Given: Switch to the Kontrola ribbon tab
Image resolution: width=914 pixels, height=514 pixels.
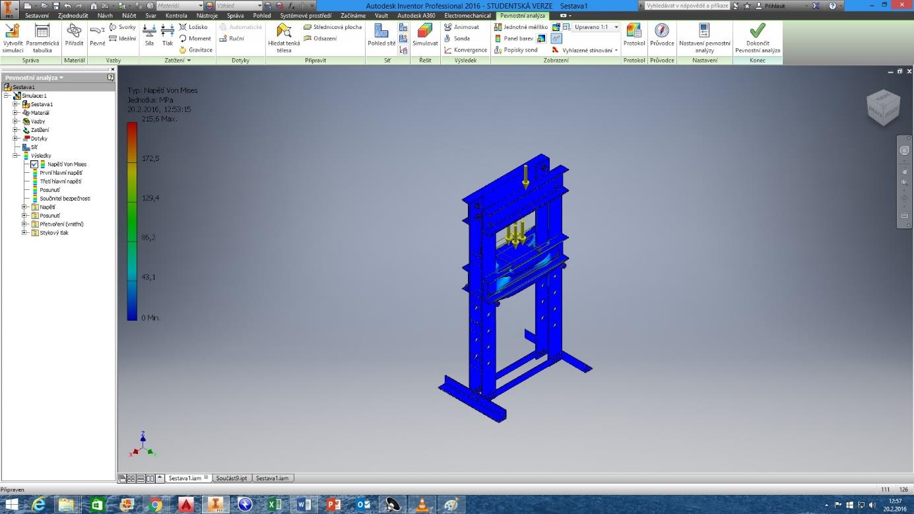Looking at the screenshot, I should (176, 15).
